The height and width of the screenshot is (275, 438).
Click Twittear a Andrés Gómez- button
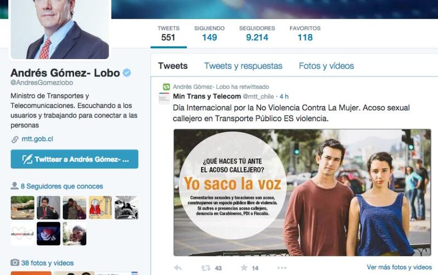tap(74, 159)
